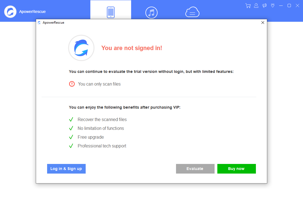
Task: Click the megaphone announcements icon
Action: pyautogui.click(x=264, y=6)
